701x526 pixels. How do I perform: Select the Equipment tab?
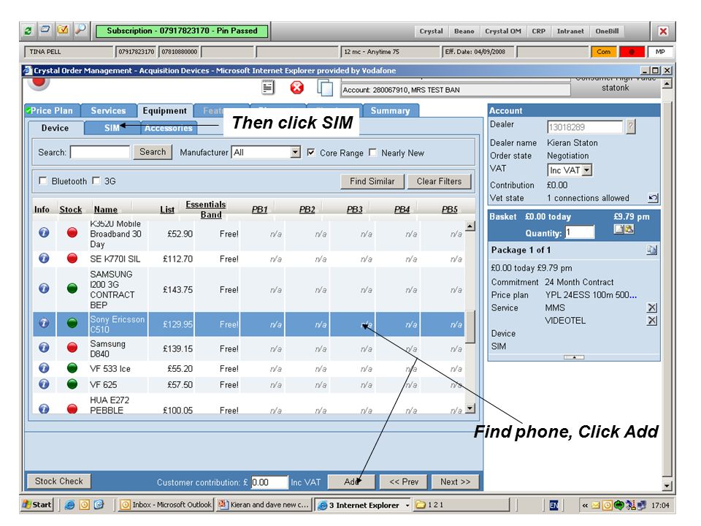point(164,110)
